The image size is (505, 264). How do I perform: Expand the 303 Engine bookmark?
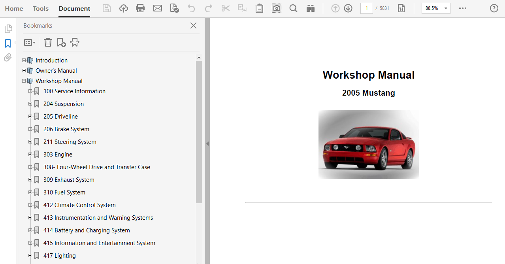click(x=30, y=155)
